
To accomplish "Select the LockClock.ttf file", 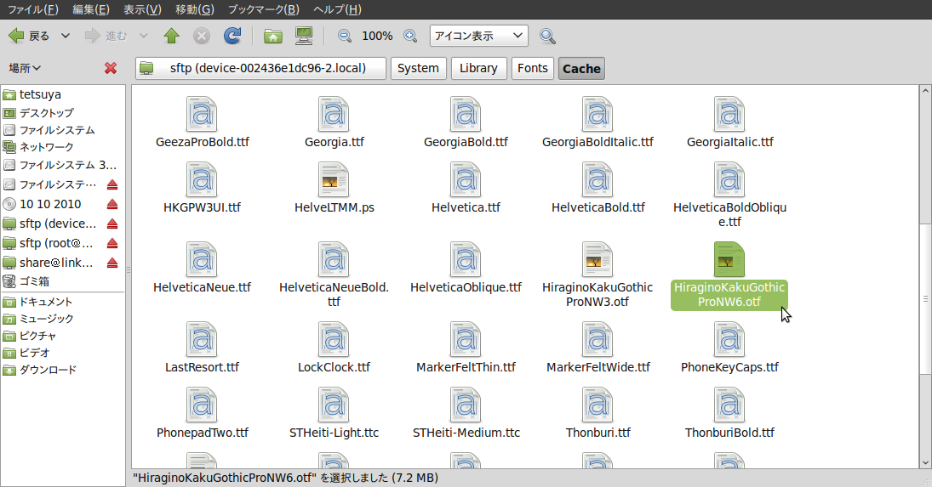I will pos(334,348).
